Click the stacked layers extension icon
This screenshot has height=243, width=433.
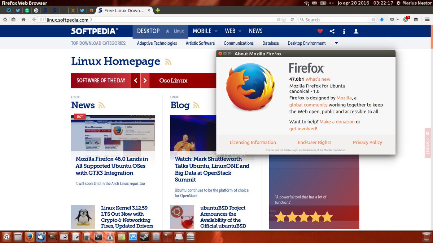tap(416, 20)
